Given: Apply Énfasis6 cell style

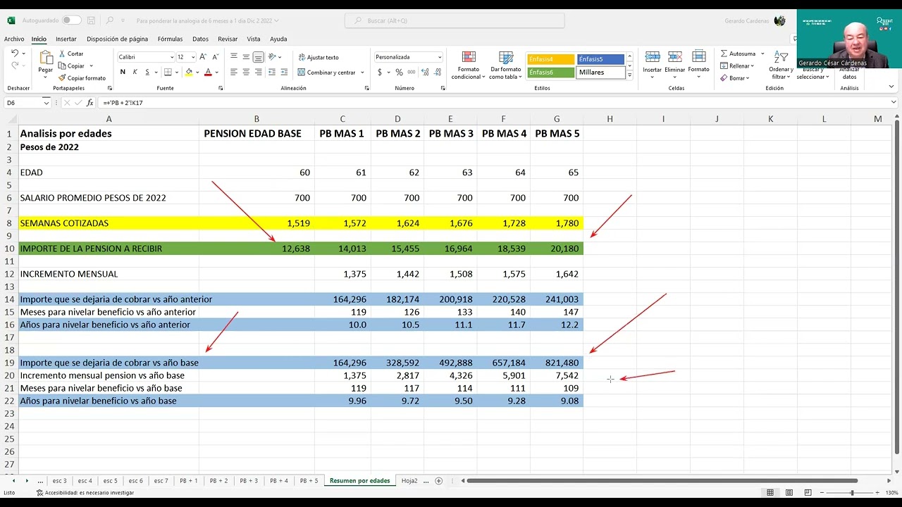Looking at the screenshot, I should (550, 72).
